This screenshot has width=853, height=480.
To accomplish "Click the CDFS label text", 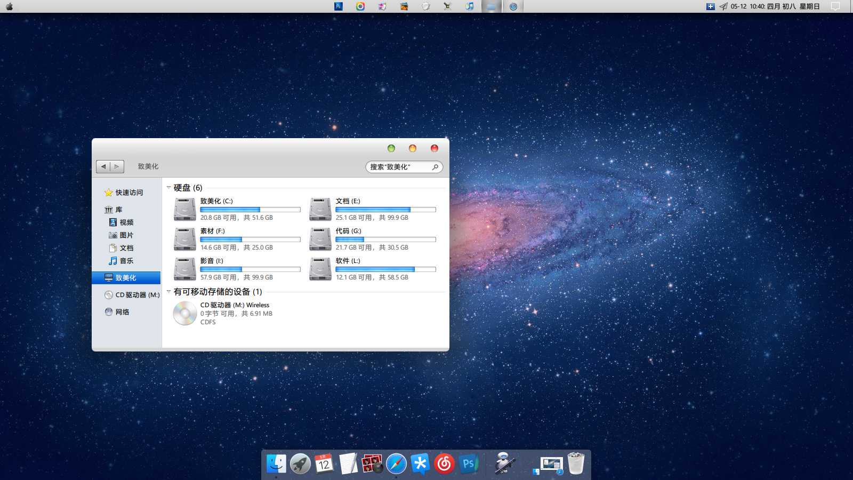I will point(208,322).
